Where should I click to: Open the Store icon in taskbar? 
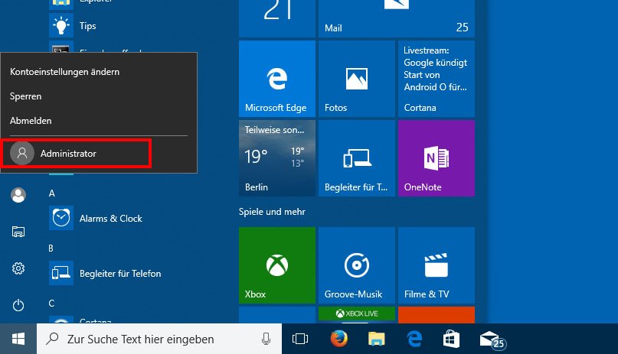(452, 339)
